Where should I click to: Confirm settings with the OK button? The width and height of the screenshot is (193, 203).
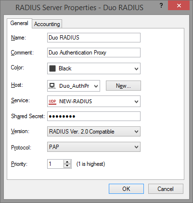click(x=126, y=189)
